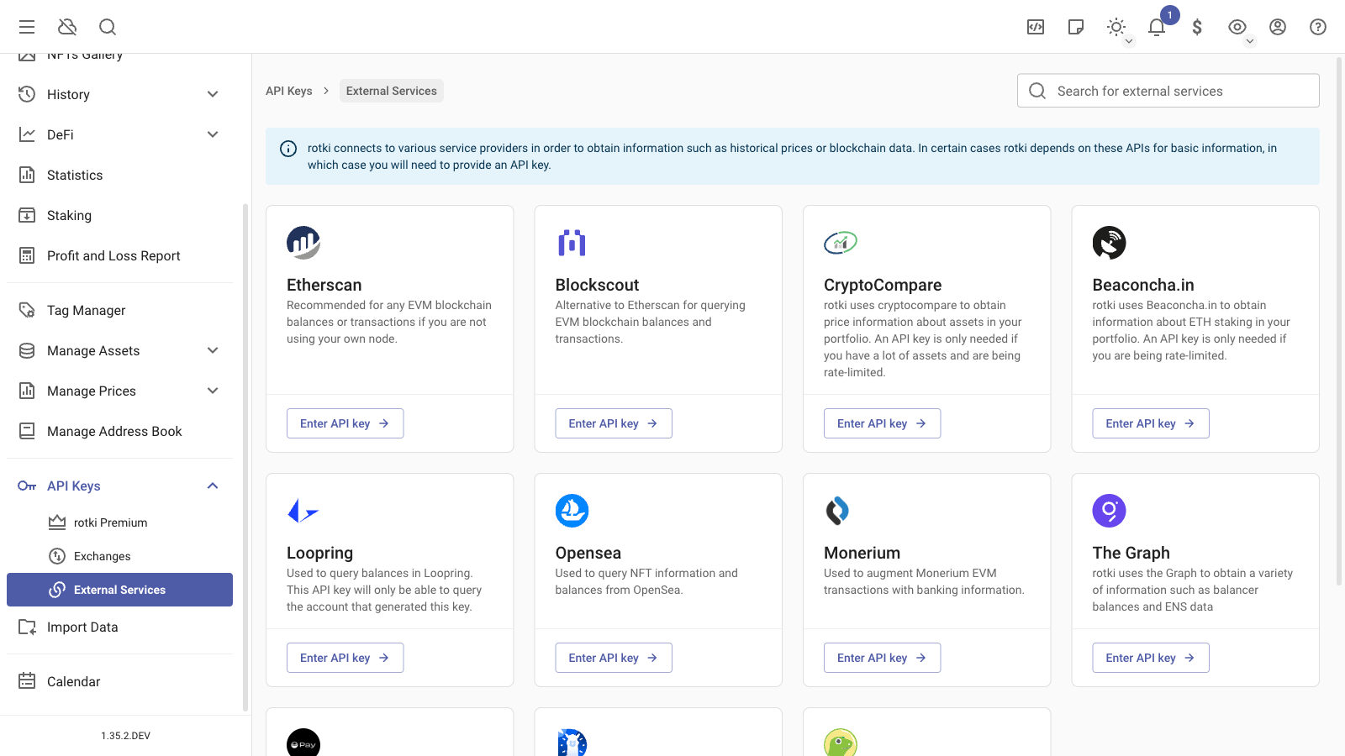Collapse the API Keys section chevron

[213, 486]
